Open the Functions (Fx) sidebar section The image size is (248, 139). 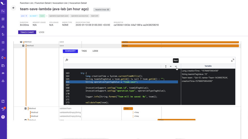coord(3,11)
